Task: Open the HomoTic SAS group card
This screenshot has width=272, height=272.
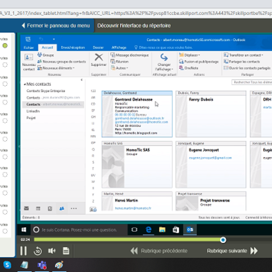Action: (137, 165)
